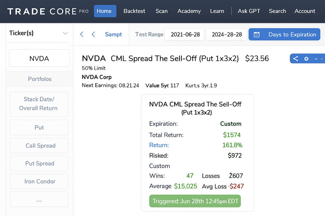Click the NVDA ticker input box
Viewport: 325px width, 216px height.
coord(39,58)
